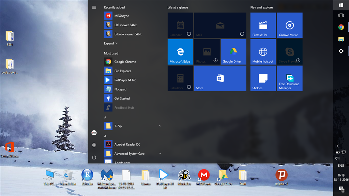Viewport: 349px width, 196px height.
Task: Launch LRF viewer 64bit
Action: pos(133,25)
